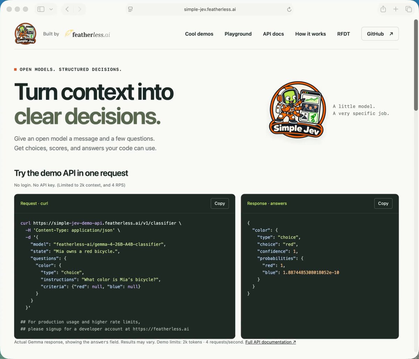Click the reader page icon in address bar

click(130, 9)
